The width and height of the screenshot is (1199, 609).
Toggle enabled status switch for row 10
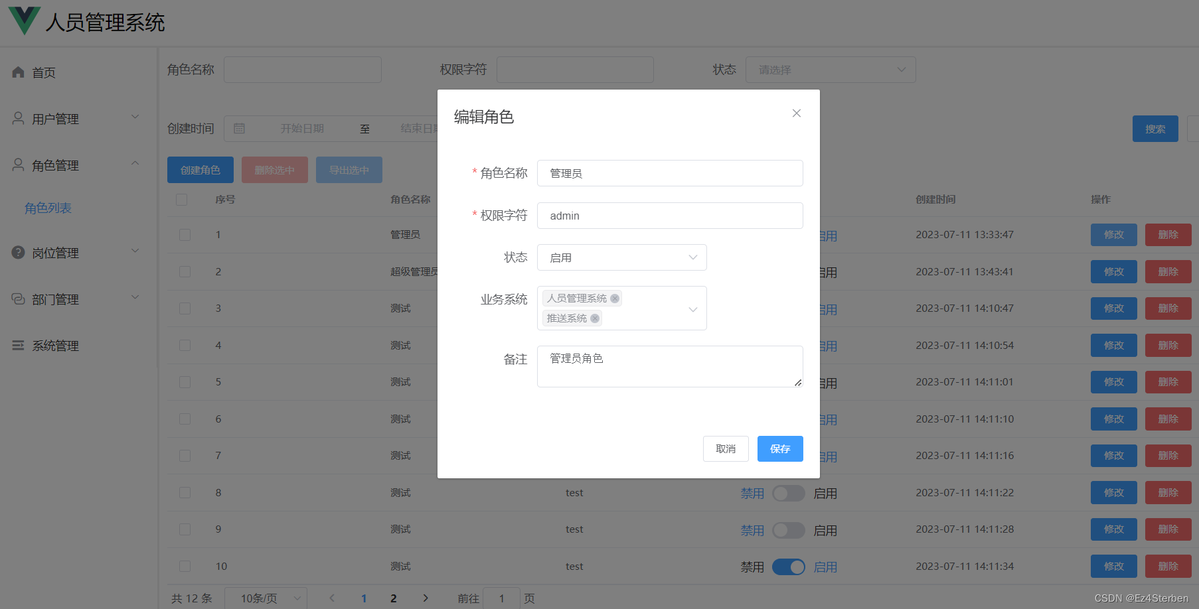[789, 567]
